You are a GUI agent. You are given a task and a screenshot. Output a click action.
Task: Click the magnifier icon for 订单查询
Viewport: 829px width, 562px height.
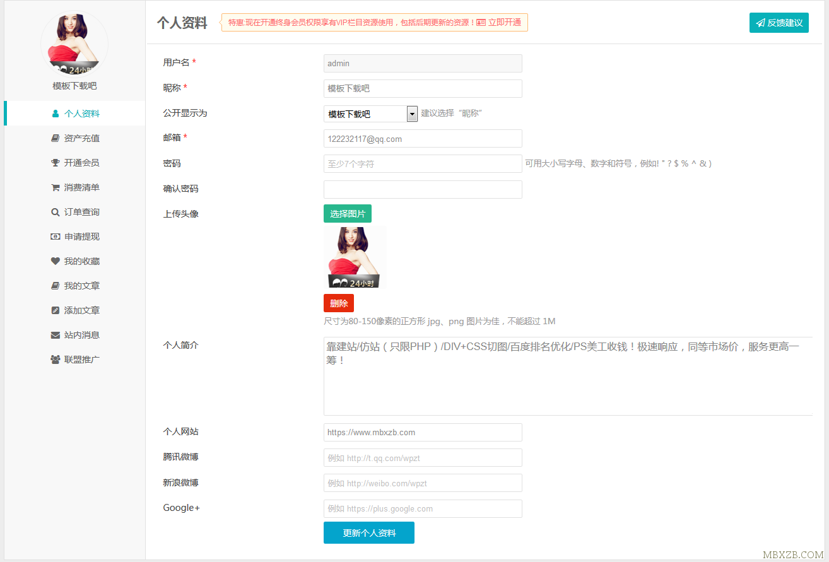pyautogui.click(x=56, y=212)
